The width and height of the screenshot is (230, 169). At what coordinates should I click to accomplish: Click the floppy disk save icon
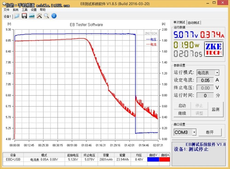pos(24,16)
